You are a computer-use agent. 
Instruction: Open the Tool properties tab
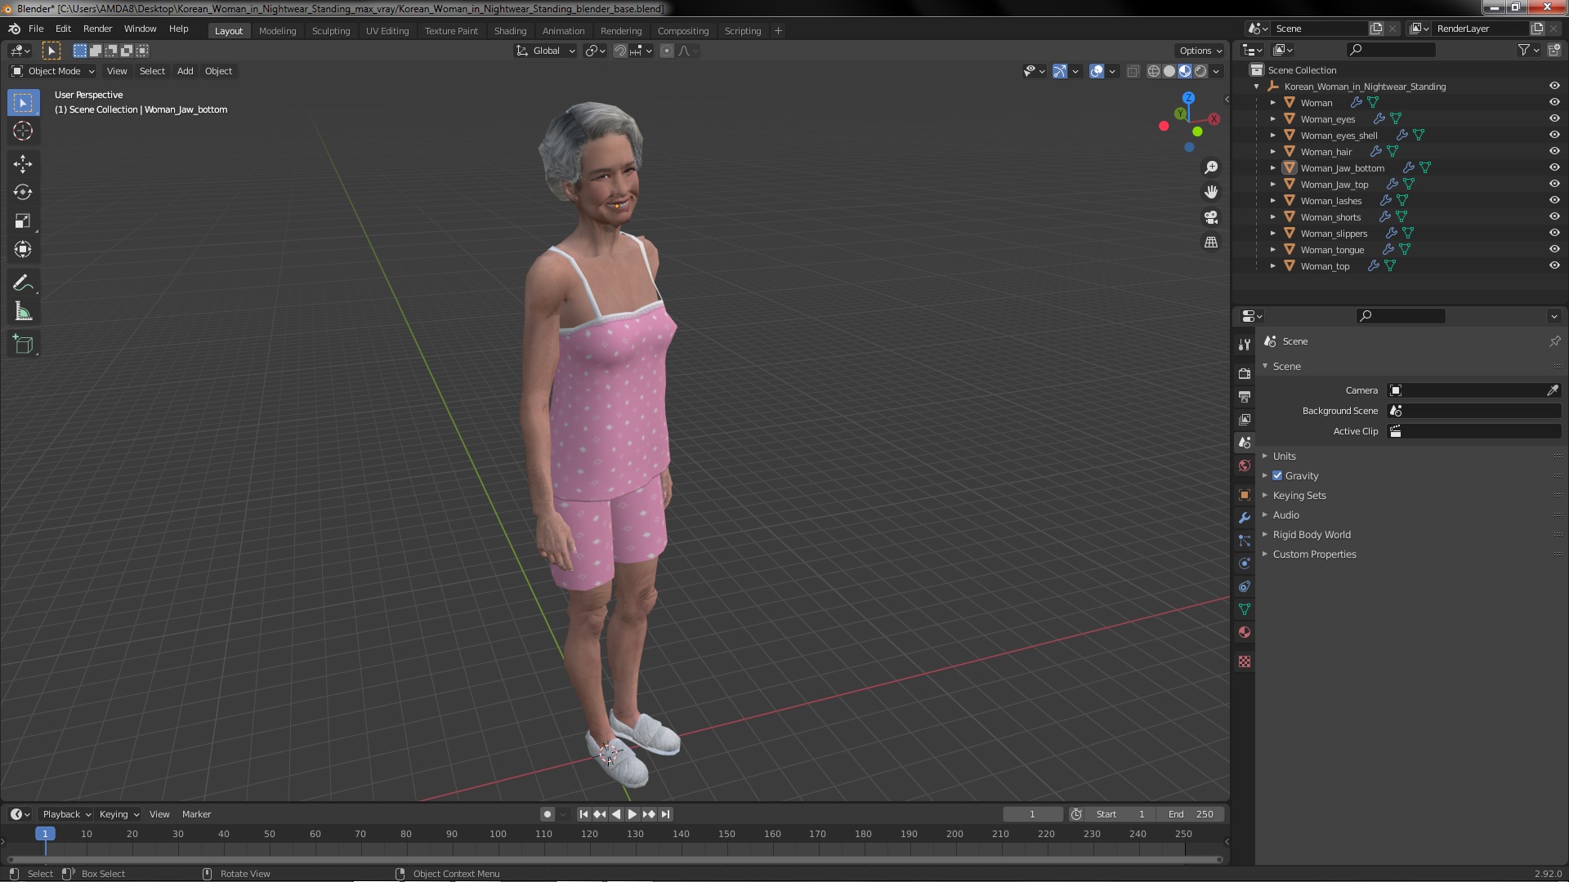[x=1245, y=345]
